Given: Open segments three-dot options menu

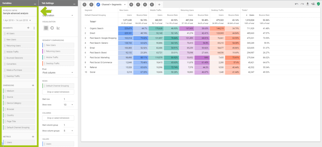Looking at the screenshot, I should pyautogui.click(x=34, y=28).
